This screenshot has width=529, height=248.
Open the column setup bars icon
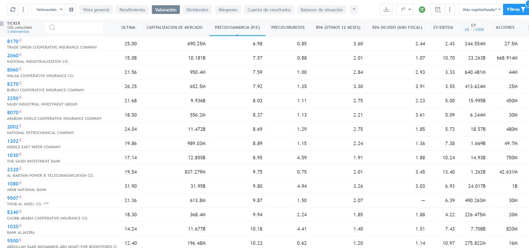pyautogui.click(x=71, y=10)
